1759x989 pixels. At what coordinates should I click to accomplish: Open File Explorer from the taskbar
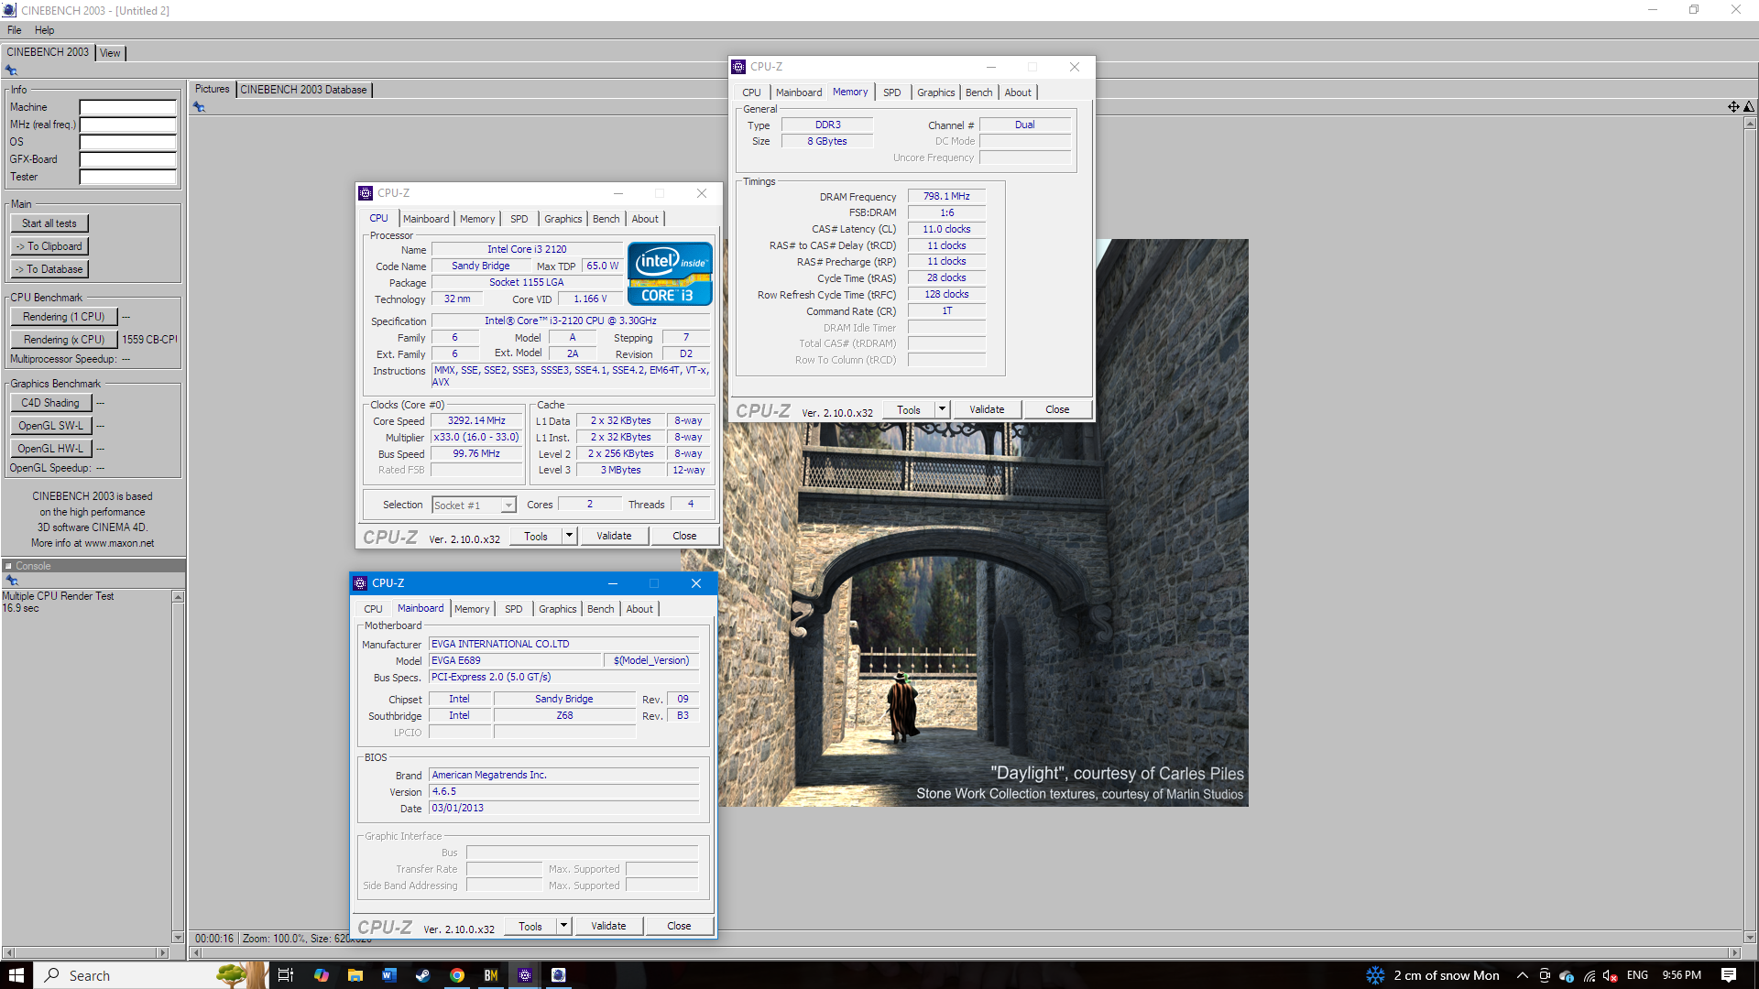355,975
